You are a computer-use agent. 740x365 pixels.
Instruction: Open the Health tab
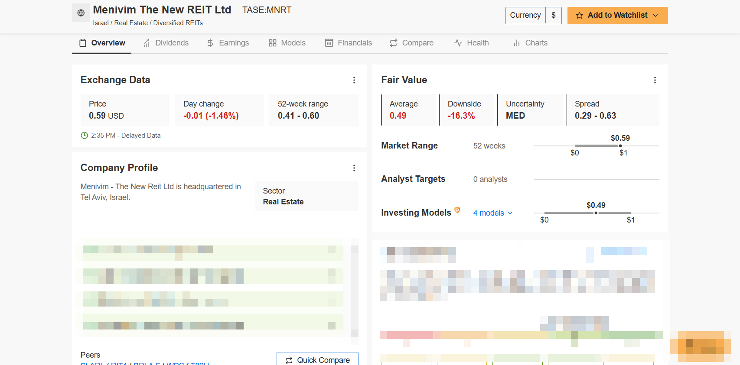(x=472, y=43)
